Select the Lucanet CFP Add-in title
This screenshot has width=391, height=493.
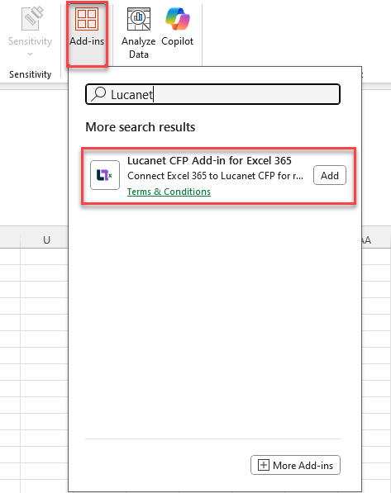pos(209,160)
